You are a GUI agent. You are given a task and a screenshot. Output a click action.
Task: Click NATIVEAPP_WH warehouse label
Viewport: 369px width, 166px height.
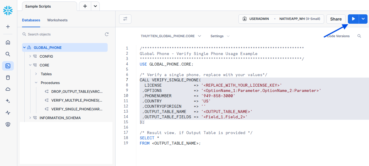coord(292,19)
